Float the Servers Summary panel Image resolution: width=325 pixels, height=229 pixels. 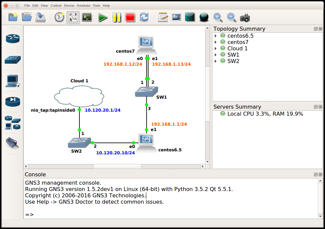pyautogui.click(x=316, y=107)
